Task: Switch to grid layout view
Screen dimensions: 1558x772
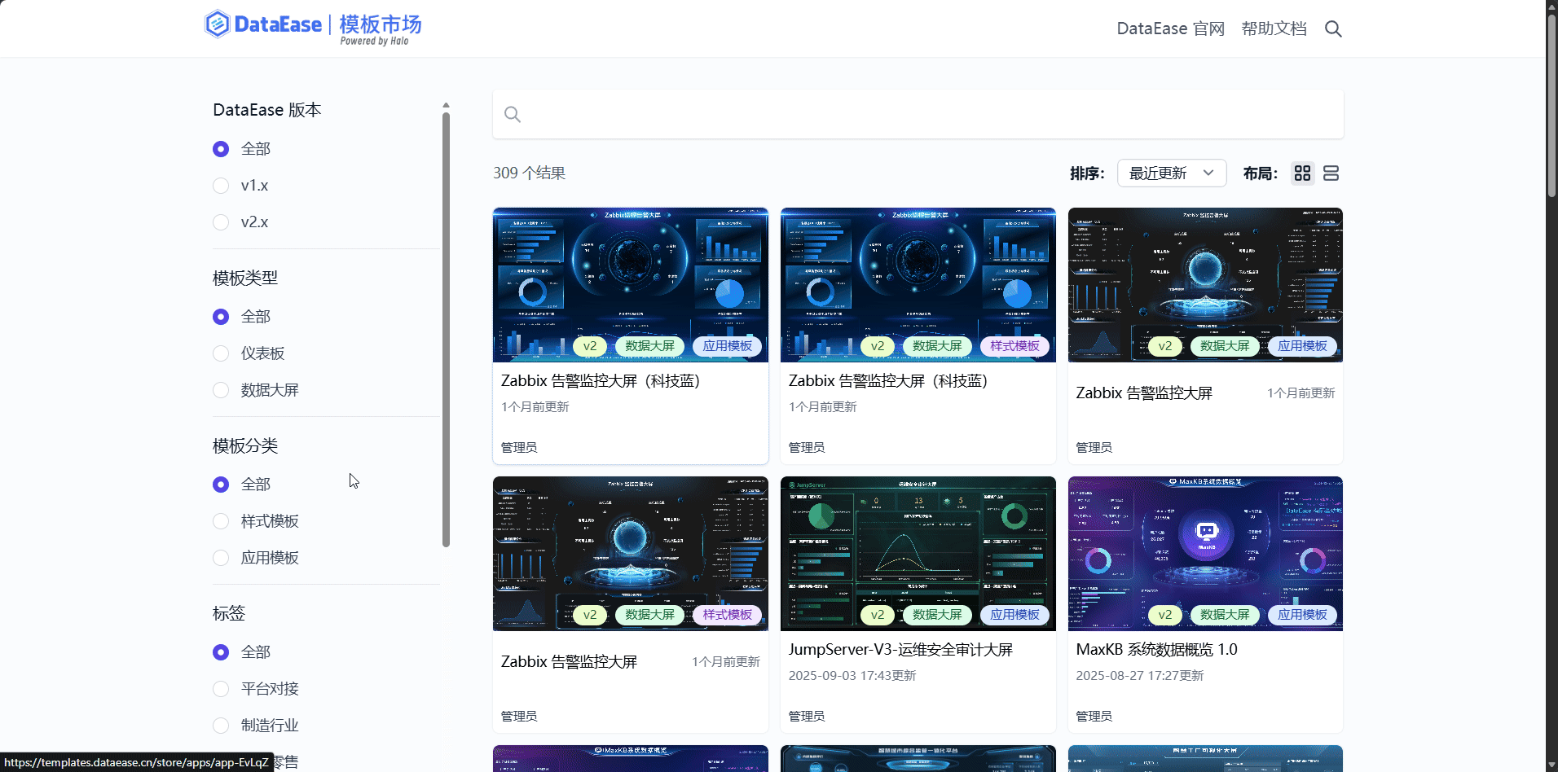Action: pyautogui.click(x=1302, y=173)
